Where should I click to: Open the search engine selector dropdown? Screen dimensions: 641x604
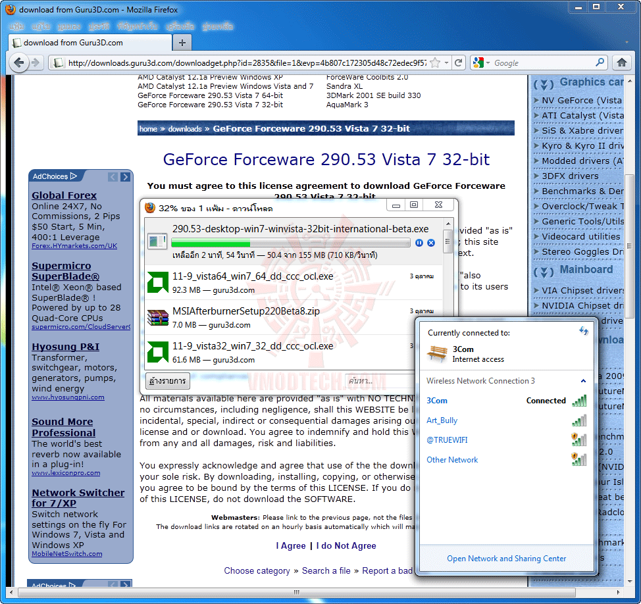481,63
